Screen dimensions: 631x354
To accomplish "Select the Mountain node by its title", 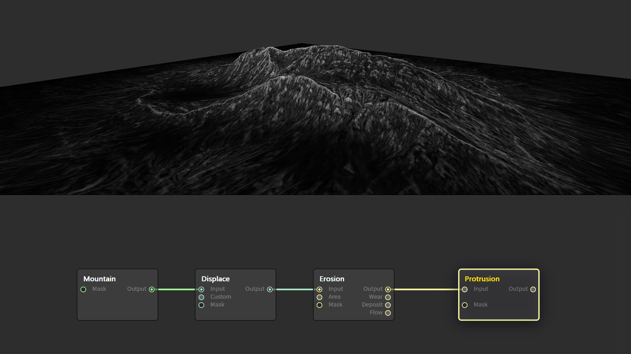I will point(99,279).
